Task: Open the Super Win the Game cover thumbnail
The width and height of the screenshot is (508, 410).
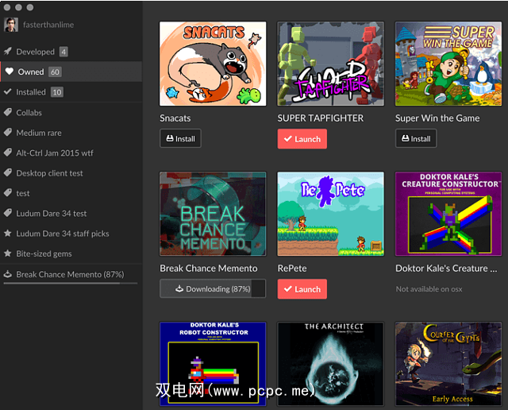Action: (448, 64)
